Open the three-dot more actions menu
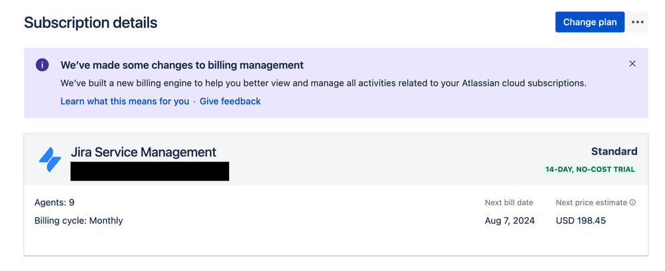665x271 pixels. pyautogui.click(x=638, y=22)
